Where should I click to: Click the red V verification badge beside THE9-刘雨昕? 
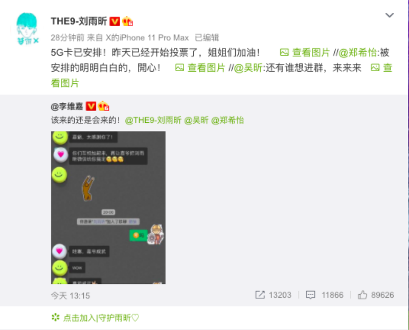[x=115, y=21]
